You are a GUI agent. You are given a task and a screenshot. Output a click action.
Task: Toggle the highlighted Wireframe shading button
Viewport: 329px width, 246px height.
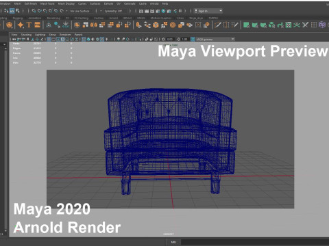[84, 39]
